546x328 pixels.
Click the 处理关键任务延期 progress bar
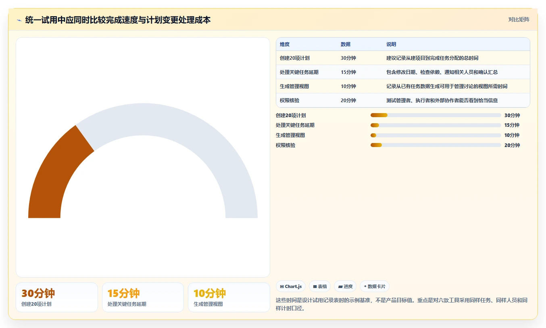[436, 125]
